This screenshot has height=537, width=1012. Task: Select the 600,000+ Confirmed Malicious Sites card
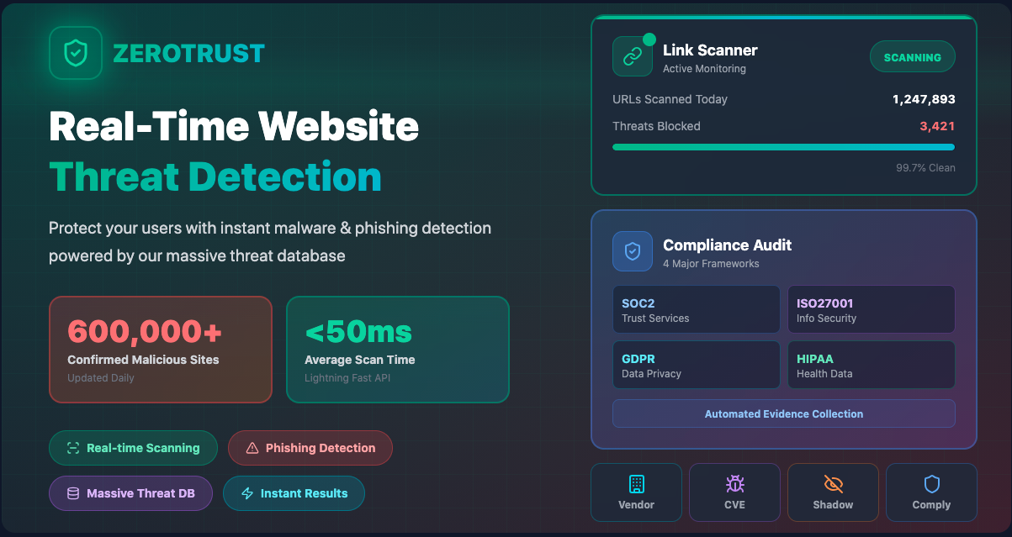coord(160,349)
